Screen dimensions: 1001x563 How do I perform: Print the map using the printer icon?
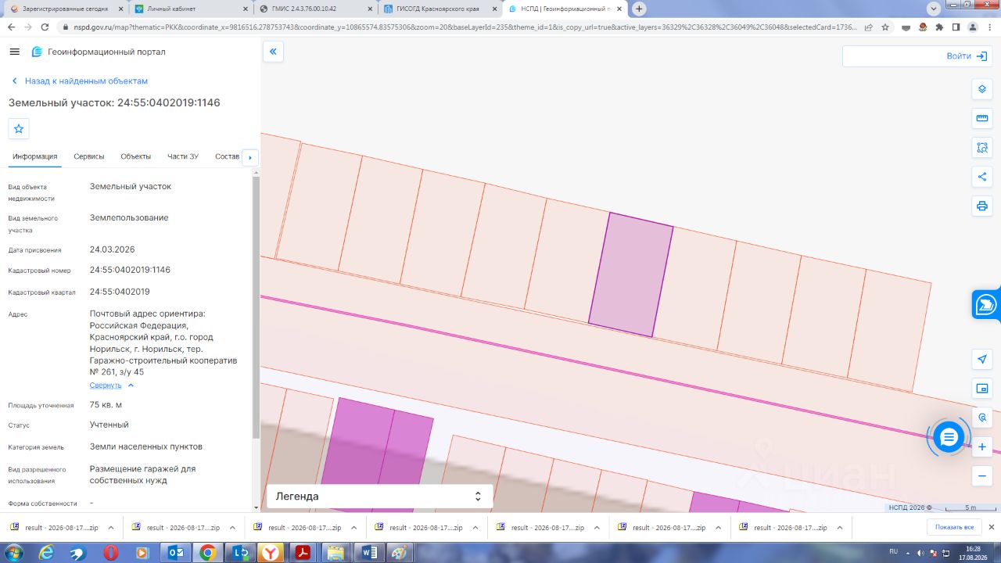(982, 206)
